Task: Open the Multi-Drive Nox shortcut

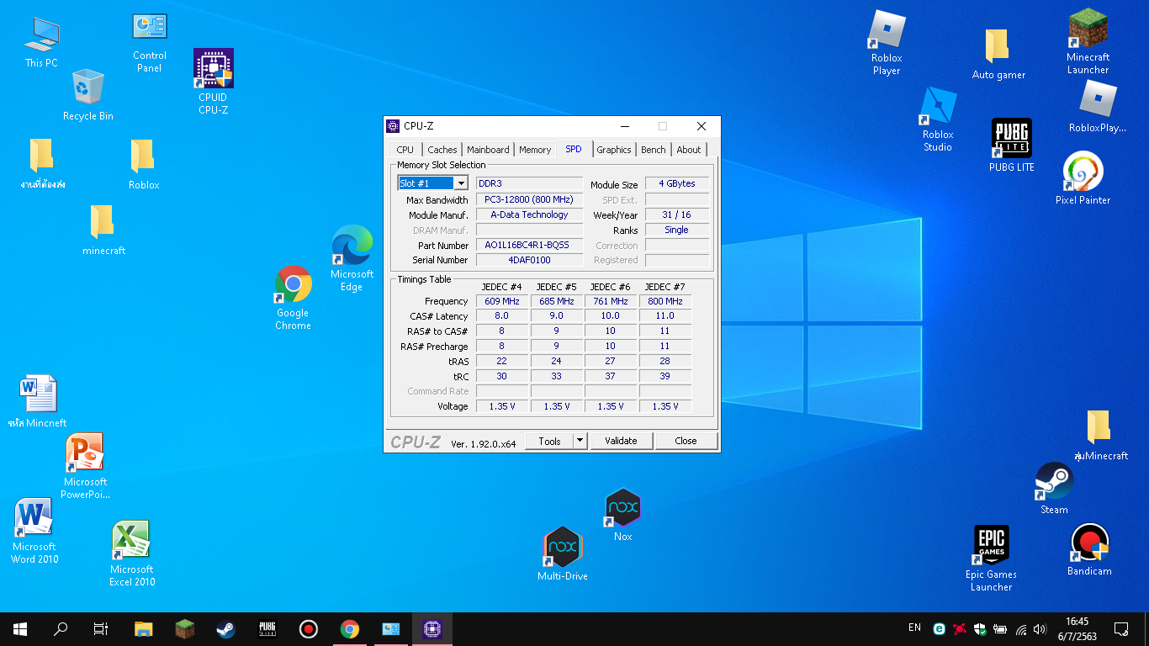Action: [x=562, y=548]
